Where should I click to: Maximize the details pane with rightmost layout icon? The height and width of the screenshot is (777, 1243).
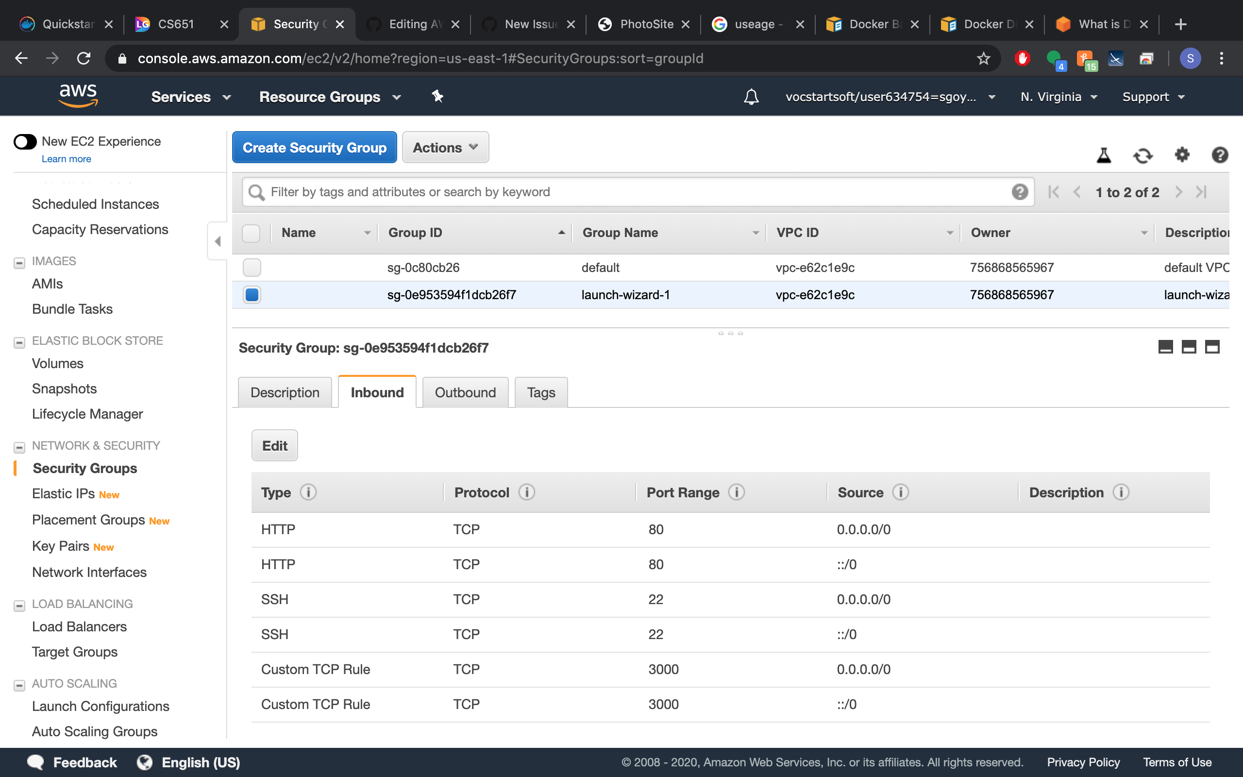tap(1212, 347)
